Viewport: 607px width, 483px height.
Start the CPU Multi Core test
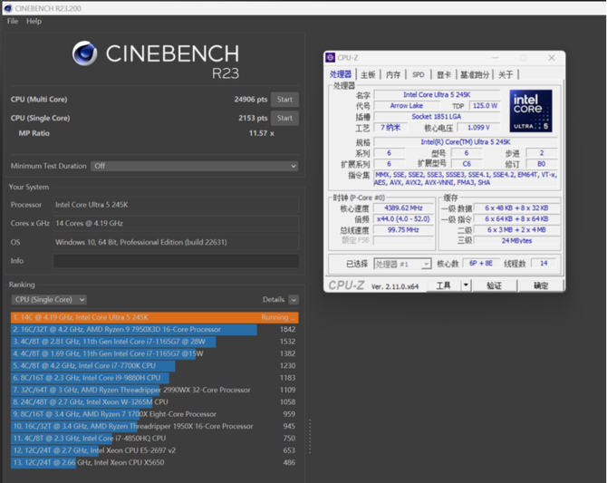(x=284, y=100)
